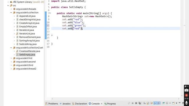Expand the JRE System Library node
Image resolution: width=189 pixels, height=106 pixels.
(8, 2)
